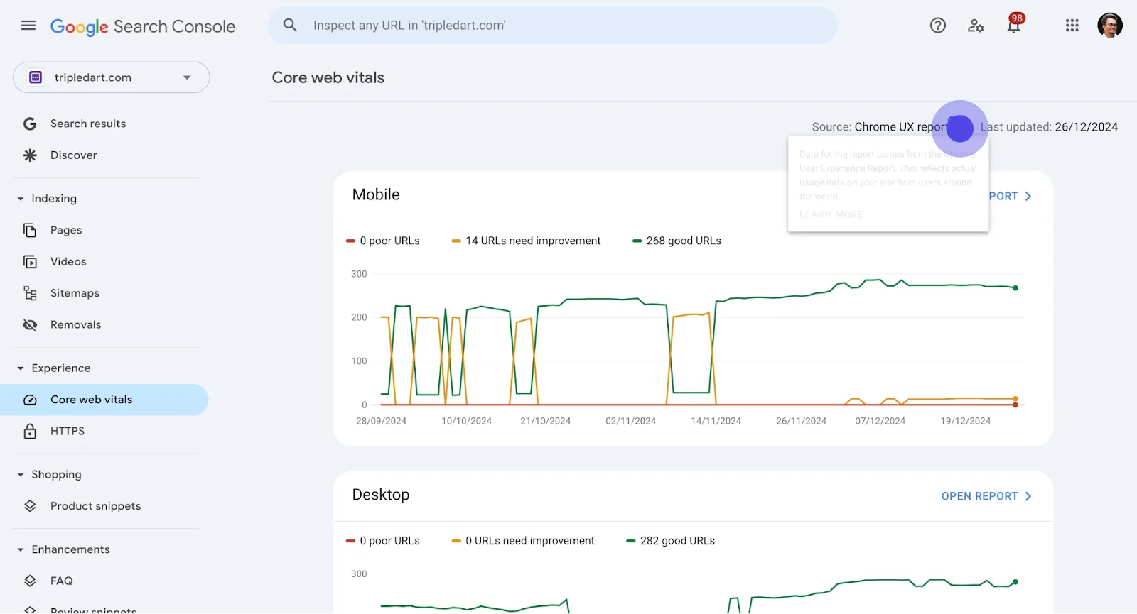Click the FAQ layers icon
The image size is (1137, 614).
[30, 581]
